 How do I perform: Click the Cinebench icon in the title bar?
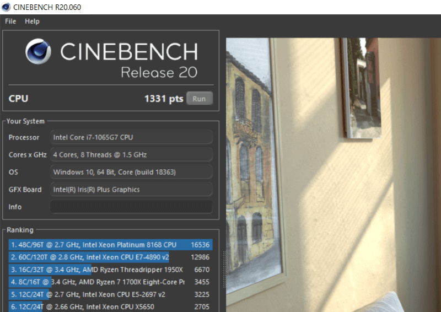pos(7,7)
